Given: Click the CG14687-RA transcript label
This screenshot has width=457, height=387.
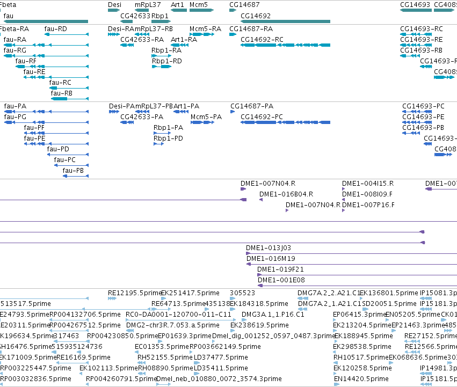Looking at the screenshot, I should [x=251, y=29].
